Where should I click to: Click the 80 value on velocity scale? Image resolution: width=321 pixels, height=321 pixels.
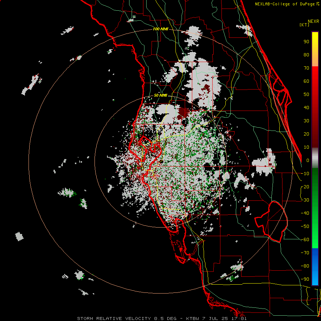tap(306, 55)
